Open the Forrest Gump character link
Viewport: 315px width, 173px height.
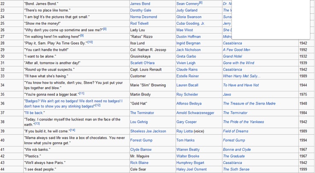click(141, 141)
